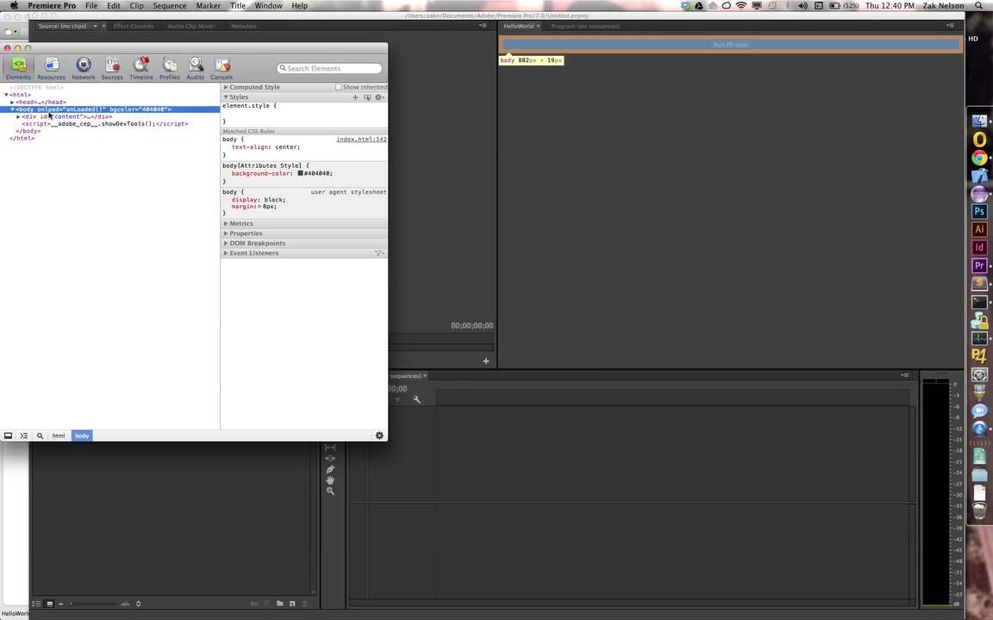Open the File menu
This screenshot has height=620, width=993.
point(91,6)
